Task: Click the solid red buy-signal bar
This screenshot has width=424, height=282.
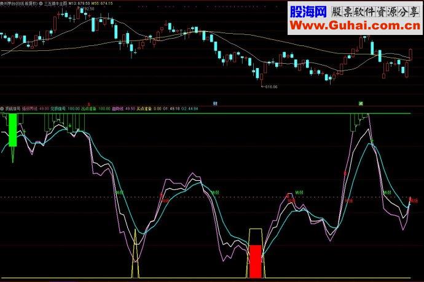Action: [255, 261]
